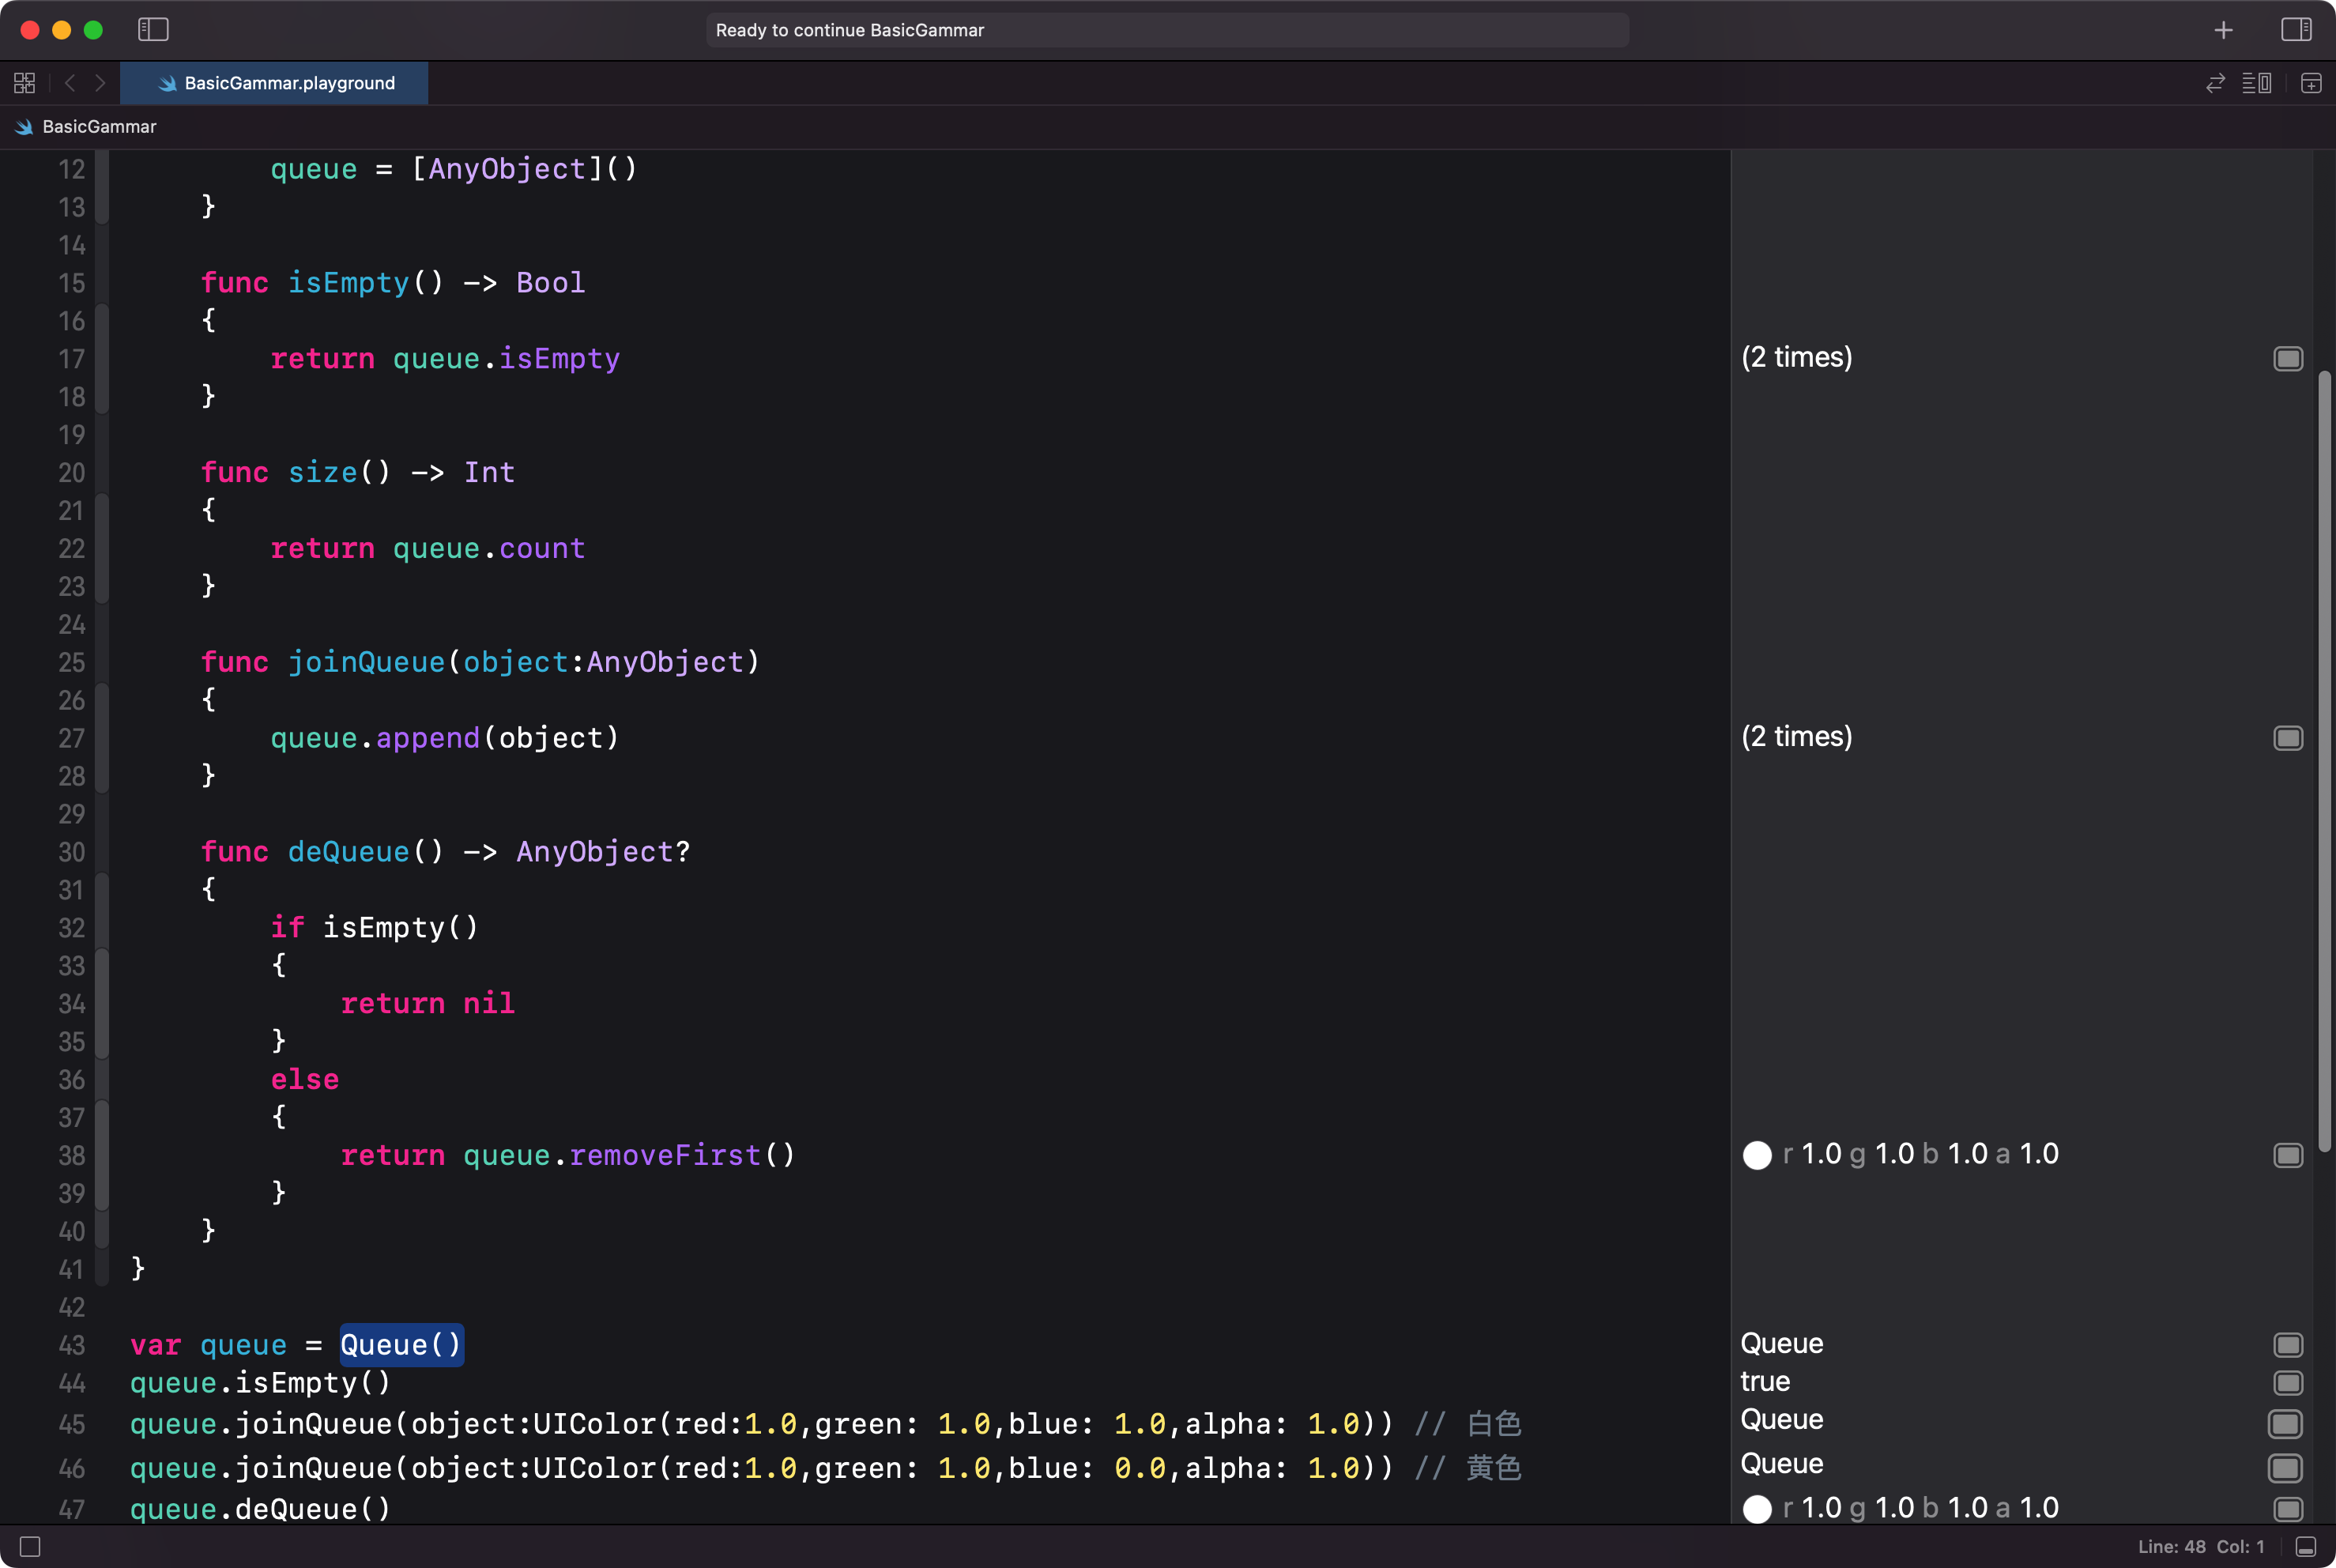
Task: Click the plus Library button
Action: click(x=2223, y=30)
